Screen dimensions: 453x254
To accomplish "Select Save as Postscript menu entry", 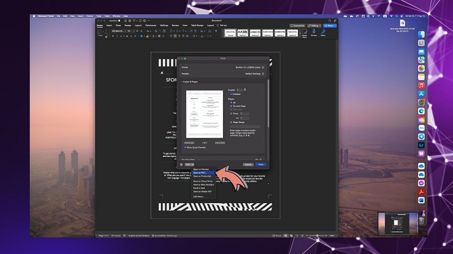I will click(x=203, y=176).
